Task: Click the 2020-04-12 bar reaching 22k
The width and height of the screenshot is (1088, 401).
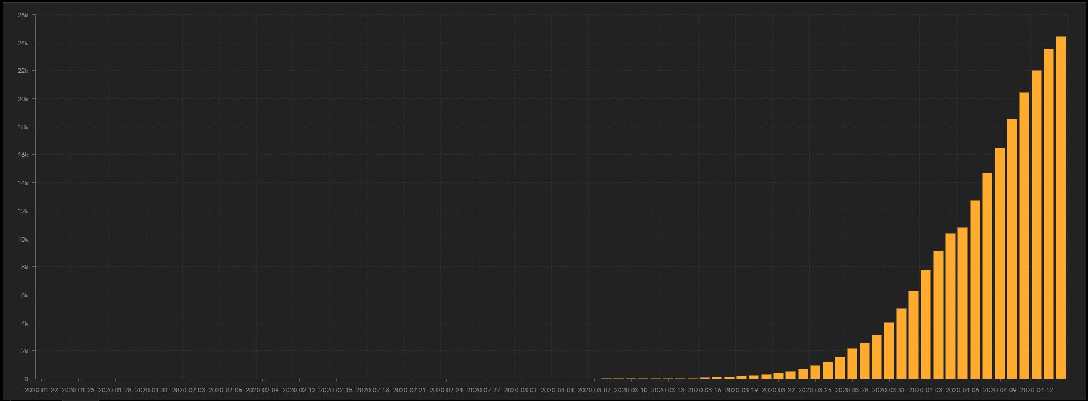Action: click(x=1036, y=224)
